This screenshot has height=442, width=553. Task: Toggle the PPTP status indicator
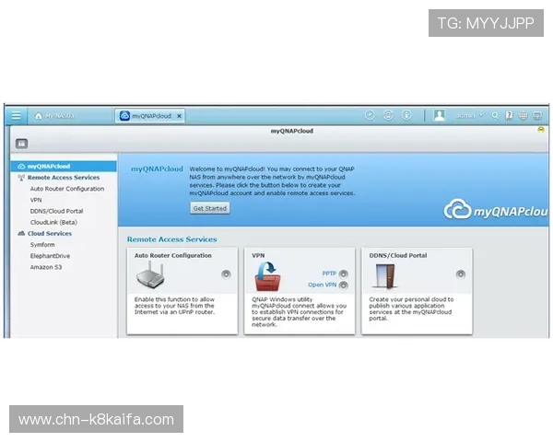(x=344, y=273)
